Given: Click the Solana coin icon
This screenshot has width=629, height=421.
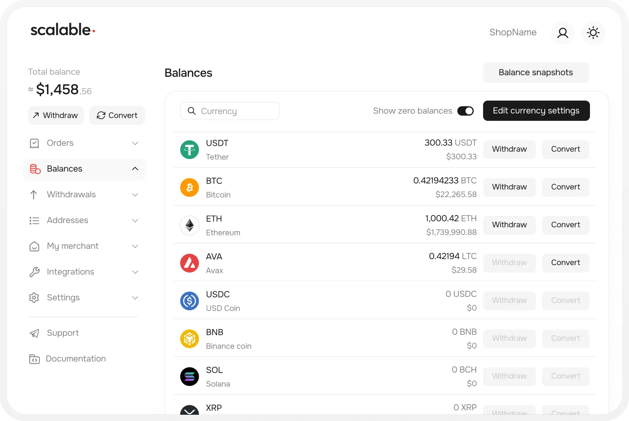Looking at the screenshot, I should [190, 377].
